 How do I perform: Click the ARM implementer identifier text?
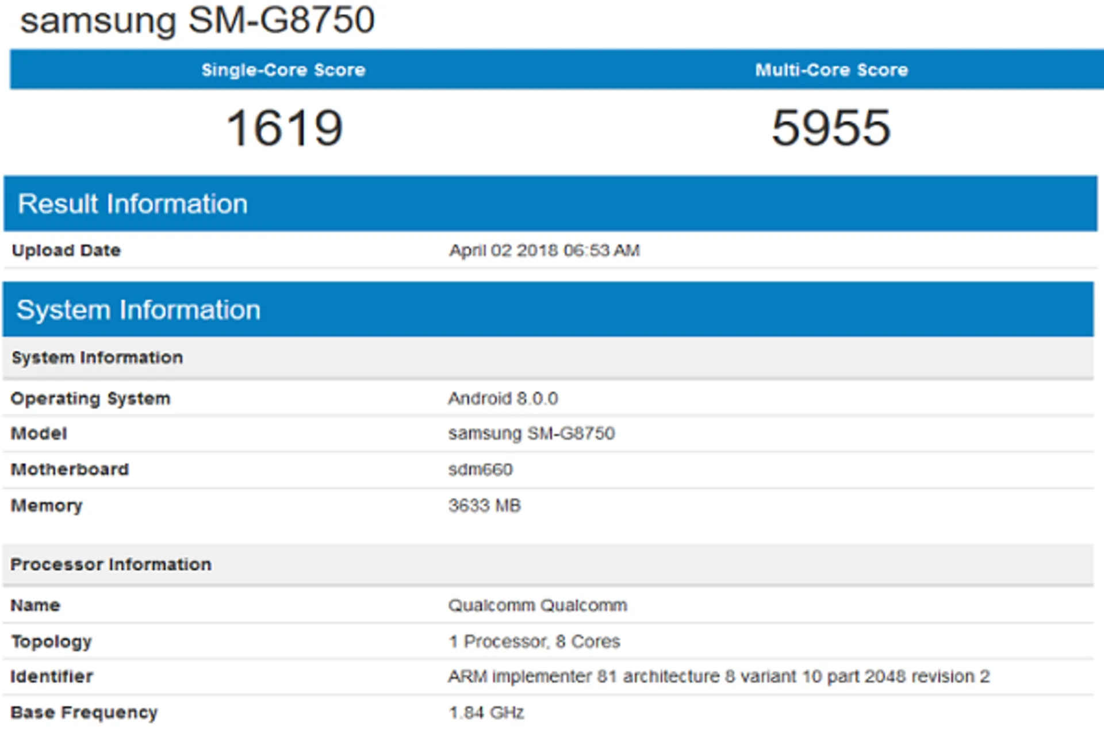coord(719,677)
